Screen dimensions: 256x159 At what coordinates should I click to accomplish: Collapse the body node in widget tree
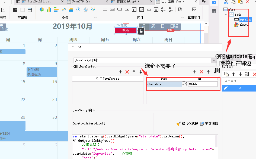[x=226, y=15]
